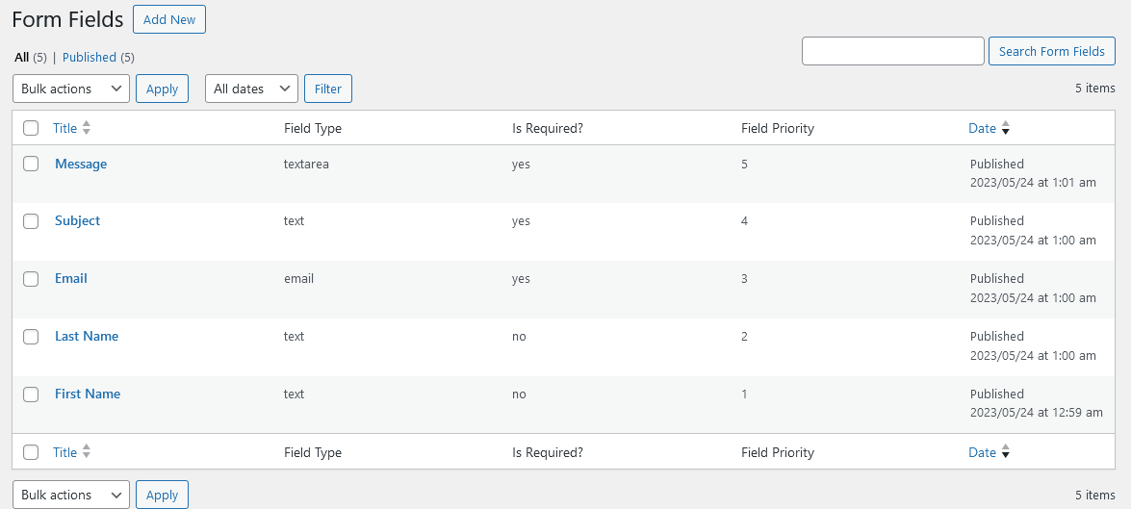Screen dimensions: 1131x509
Task: Open top Bulk actions dropdown
Action: click(x=71, y=89)
